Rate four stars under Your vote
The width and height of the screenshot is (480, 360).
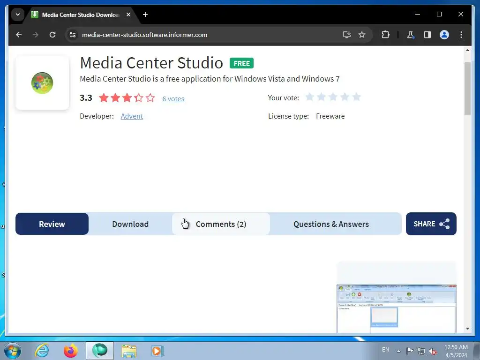coord(345,97)
